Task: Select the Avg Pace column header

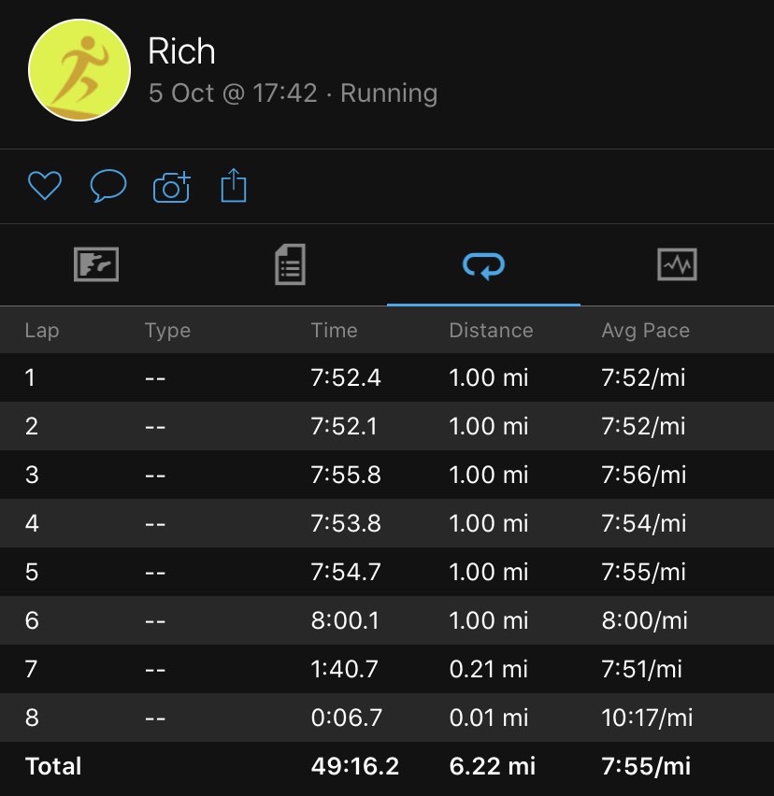Action: [x=646, y=331]
